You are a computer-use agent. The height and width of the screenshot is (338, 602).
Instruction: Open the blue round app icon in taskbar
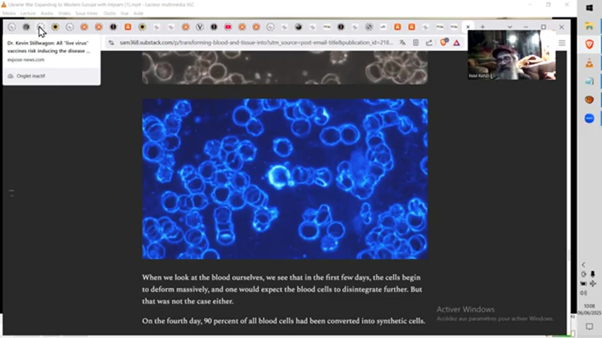click(589, 118)
